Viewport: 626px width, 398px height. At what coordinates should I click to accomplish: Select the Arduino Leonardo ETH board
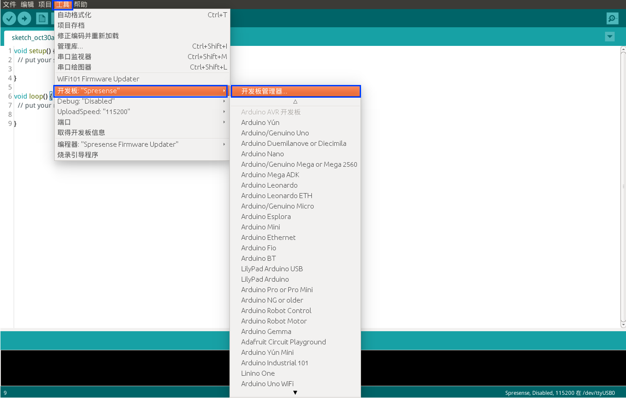pyautogui.click(x=276, y=195)
